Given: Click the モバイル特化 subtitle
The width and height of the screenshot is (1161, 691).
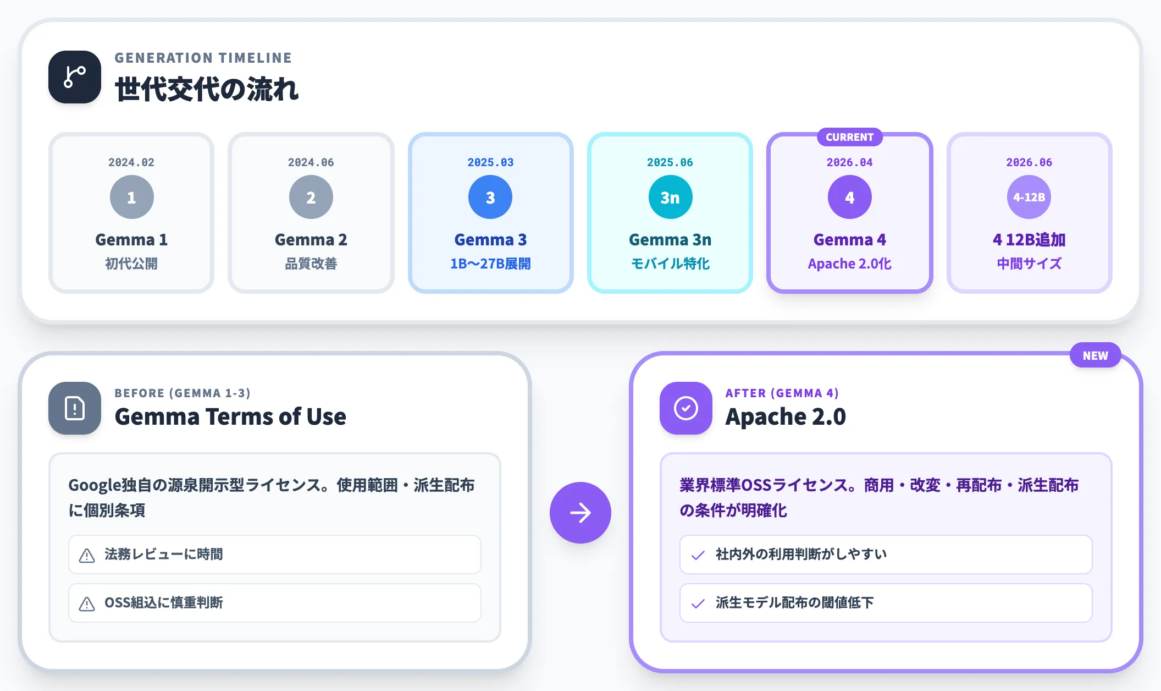Looking at the screenshot, I should (670, 264).
